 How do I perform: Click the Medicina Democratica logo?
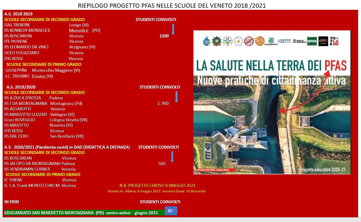click(x=299, y=41)
